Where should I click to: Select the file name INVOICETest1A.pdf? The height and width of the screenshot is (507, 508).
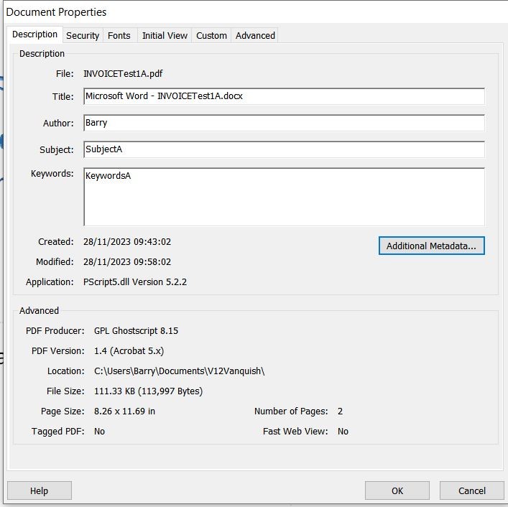click(123, 74)
